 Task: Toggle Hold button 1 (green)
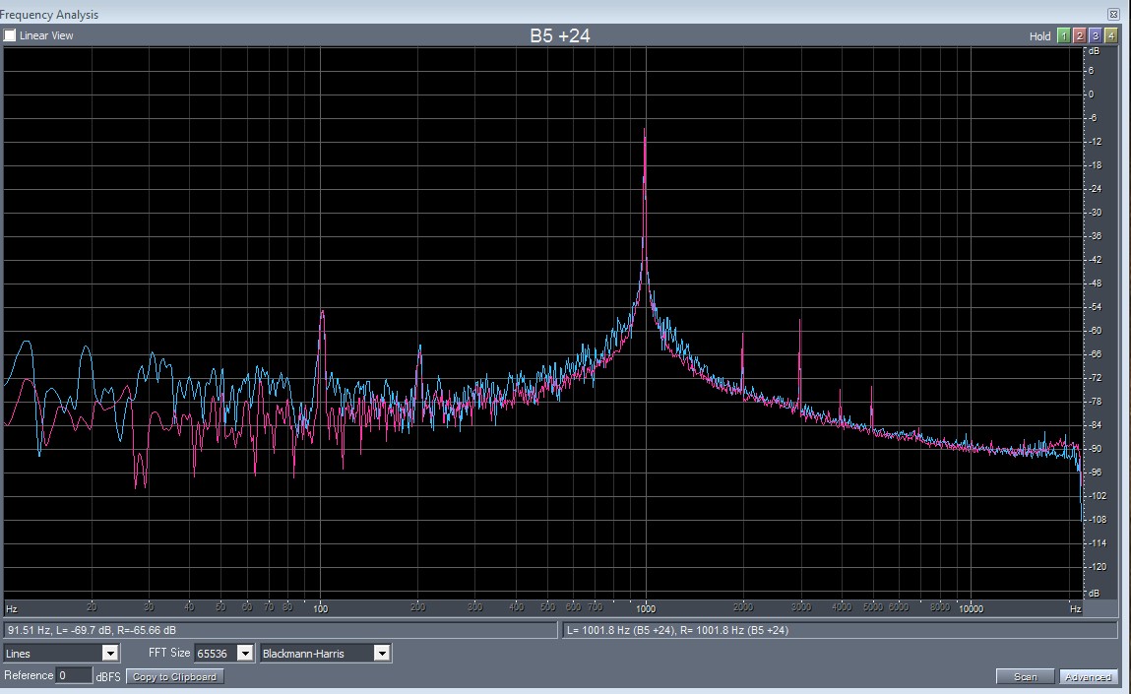pos(1063,36)
